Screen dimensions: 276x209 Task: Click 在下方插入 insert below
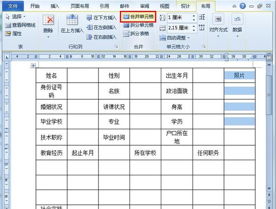pos(101,18)
